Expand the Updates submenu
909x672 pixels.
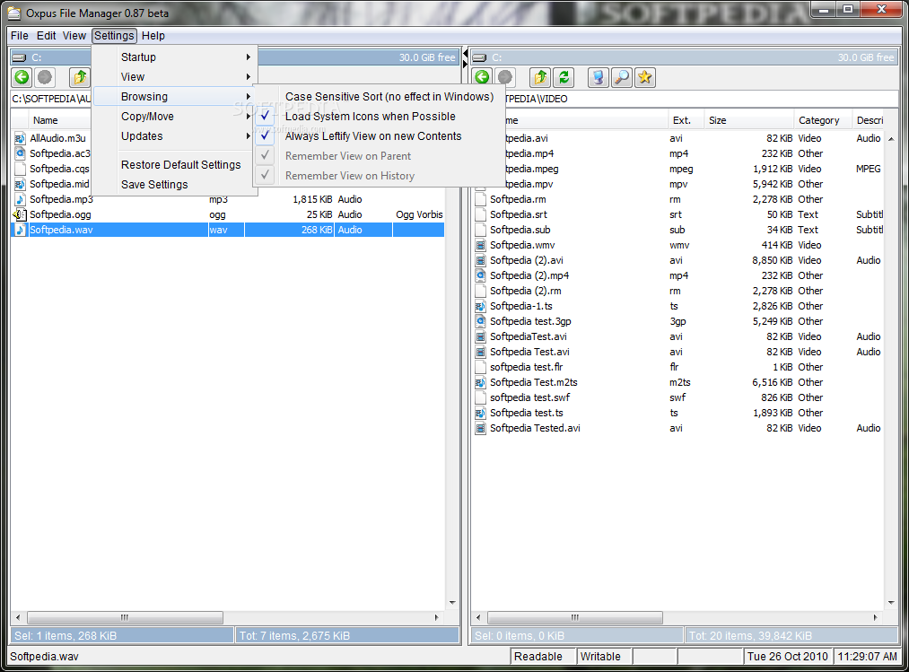(174, 135)
